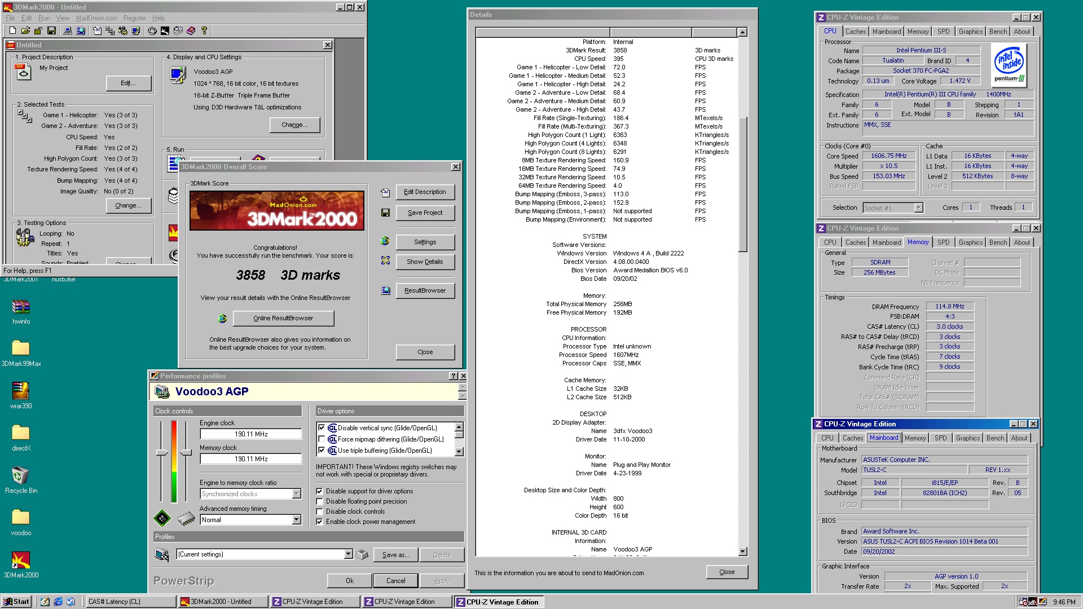Uncheck Use triple buffering (Glide/OpenGL)
The width and height of the screenshot is (1083, 609).
coord(322,451)
